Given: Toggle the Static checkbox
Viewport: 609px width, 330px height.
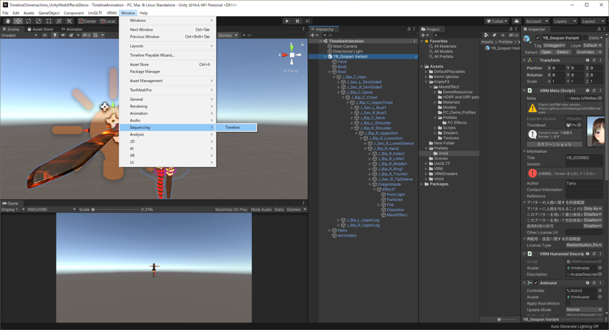Looking at the screenshot, I should 585,38.
